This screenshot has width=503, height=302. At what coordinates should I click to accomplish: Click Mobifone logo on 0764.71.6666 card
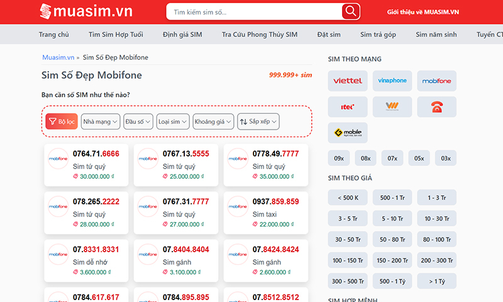click(58, 159)
